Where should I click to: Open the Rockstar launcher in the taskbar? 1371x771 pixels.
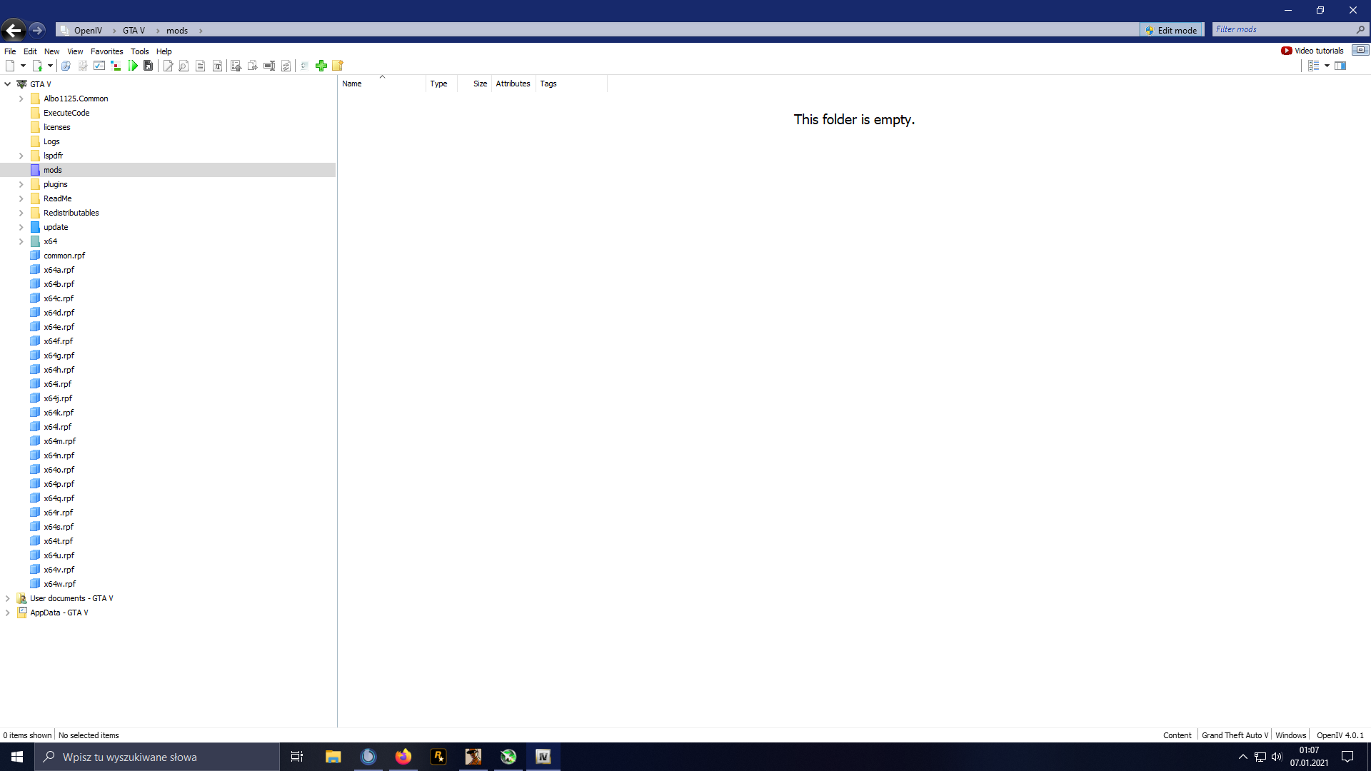[438, 757]
